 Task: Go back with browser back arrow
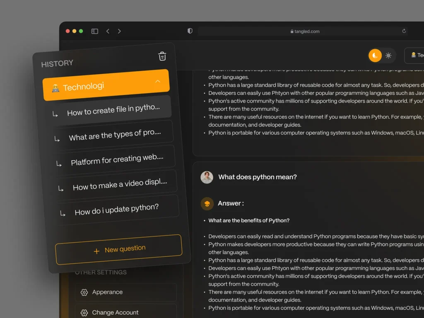click(x=108, y=31)
